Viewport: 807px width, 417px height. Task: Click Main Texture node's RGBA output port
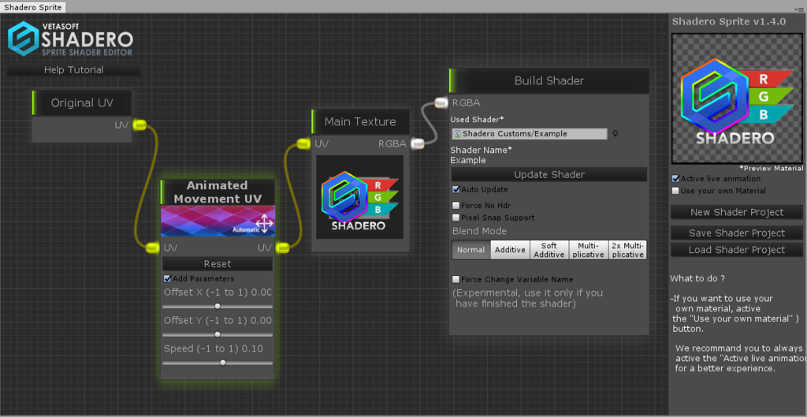418,144
